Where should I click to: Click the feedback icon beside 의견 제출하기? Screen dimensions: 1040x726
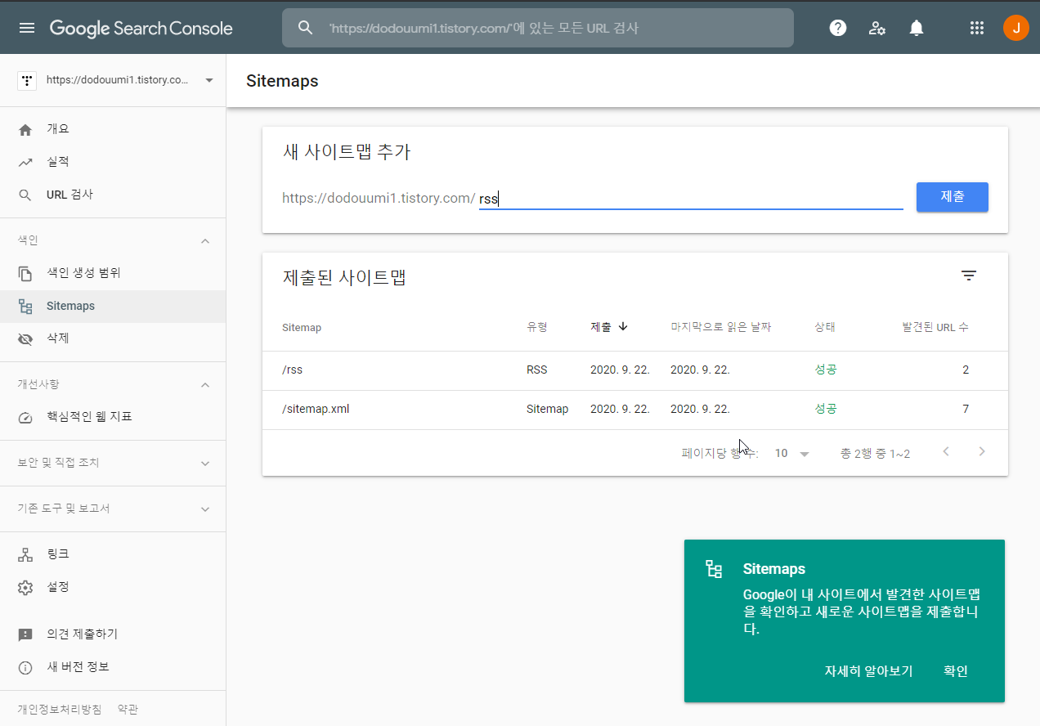tap(25, 634)
